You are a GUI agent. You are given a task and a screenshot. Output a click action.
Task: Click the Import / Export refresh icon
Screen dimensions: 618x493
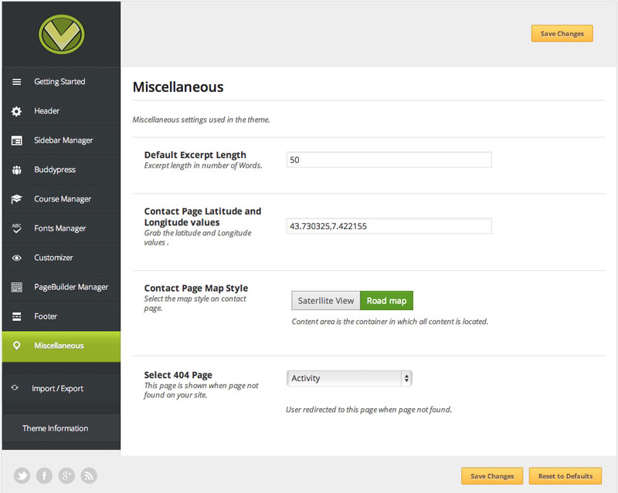pos(15,388)
